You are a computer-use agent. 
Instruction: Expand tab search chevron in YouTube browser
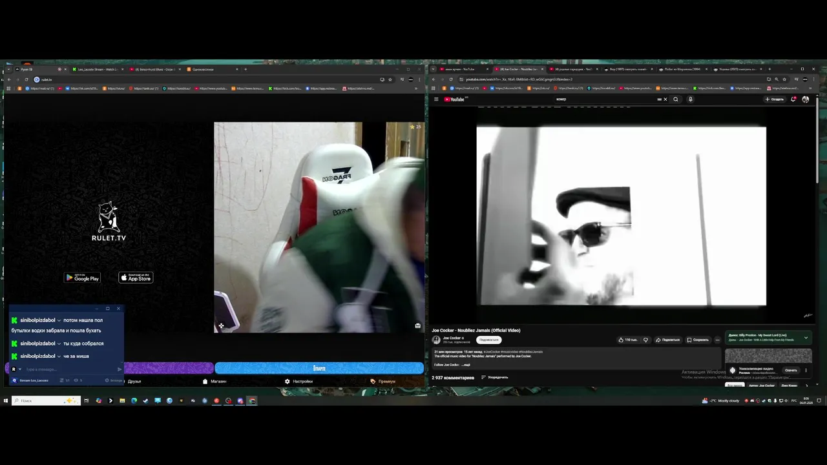[434, 69]
